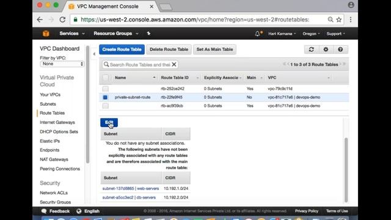The height and width of the screenshot is (220, 391).
Task: Open DHCP Options Sets in the sidebar
Action: tap(59, 131)
